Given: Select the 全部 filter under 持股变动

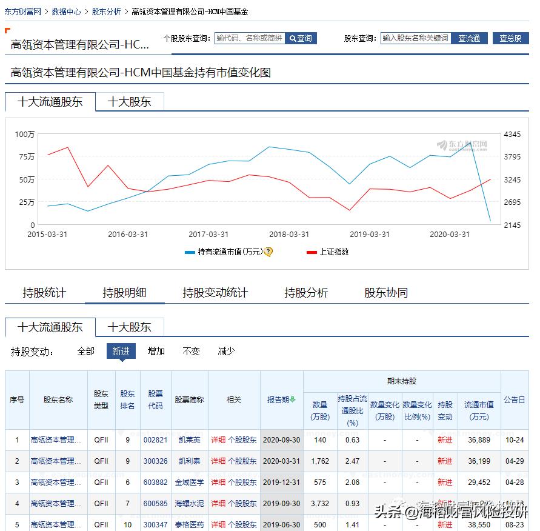Looking at the screenshot, I should pos(85,351).
